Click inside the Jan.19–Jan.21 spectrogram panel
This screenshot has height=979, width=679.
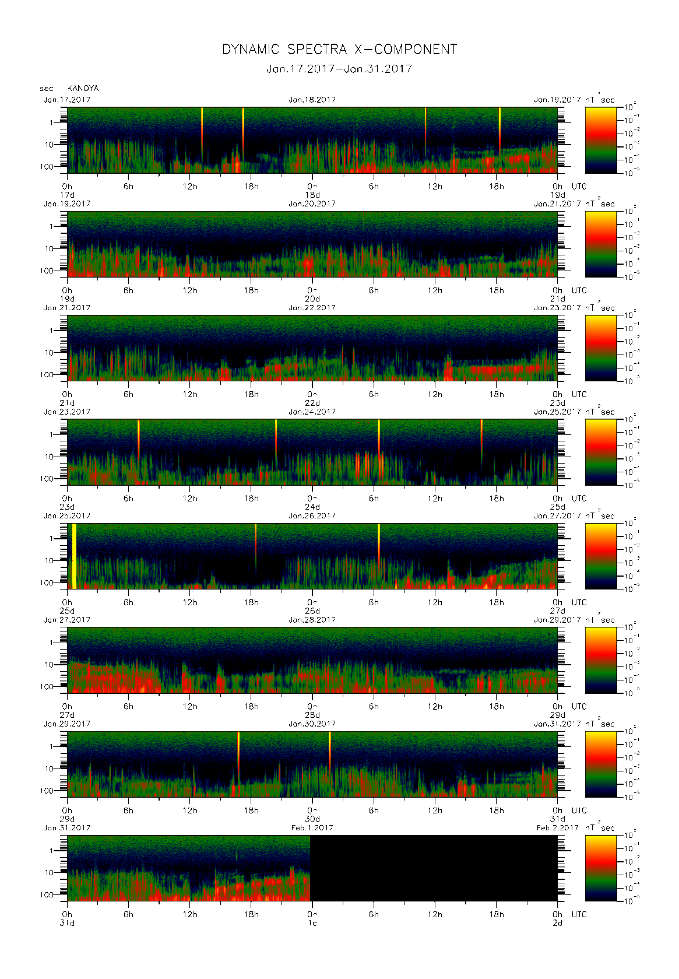pyautogui.click(x=312, y=244)
